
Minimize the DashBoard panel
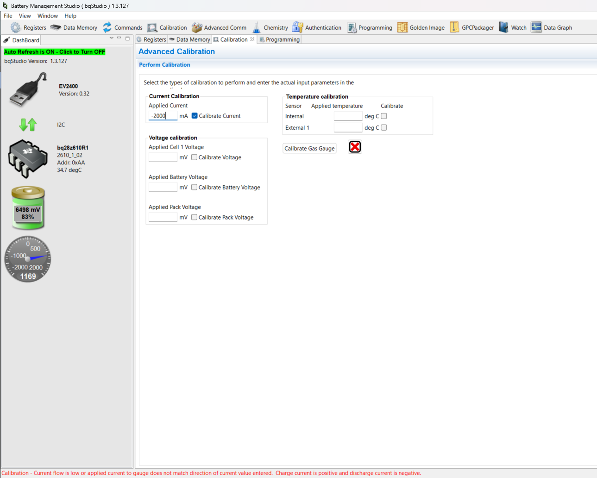119,38
